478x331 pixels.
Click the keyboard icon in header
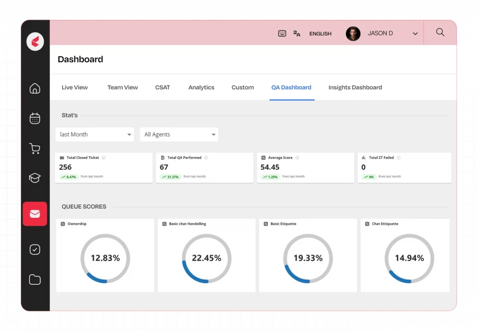282,34
